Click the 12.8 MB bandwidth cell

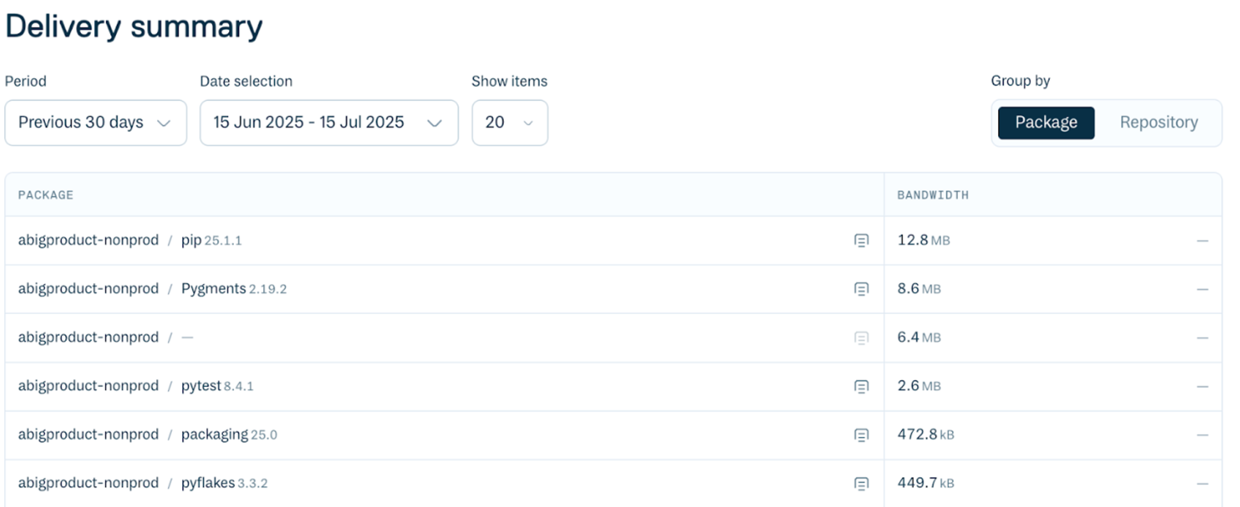[923, 240]
